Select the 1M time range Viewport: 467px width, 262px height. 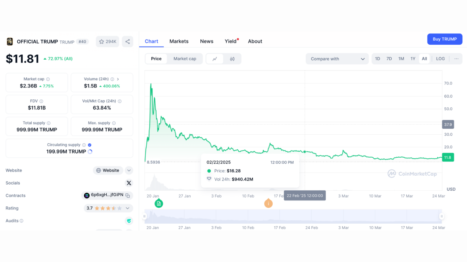[x=401, y=59]
